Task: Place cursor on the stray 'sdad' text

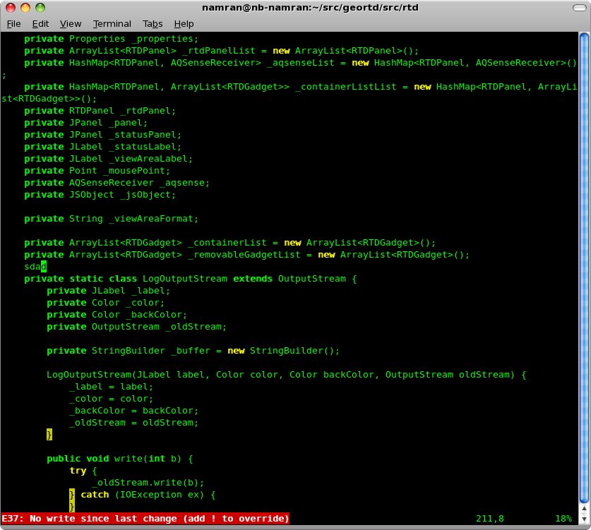Action: 35,267
